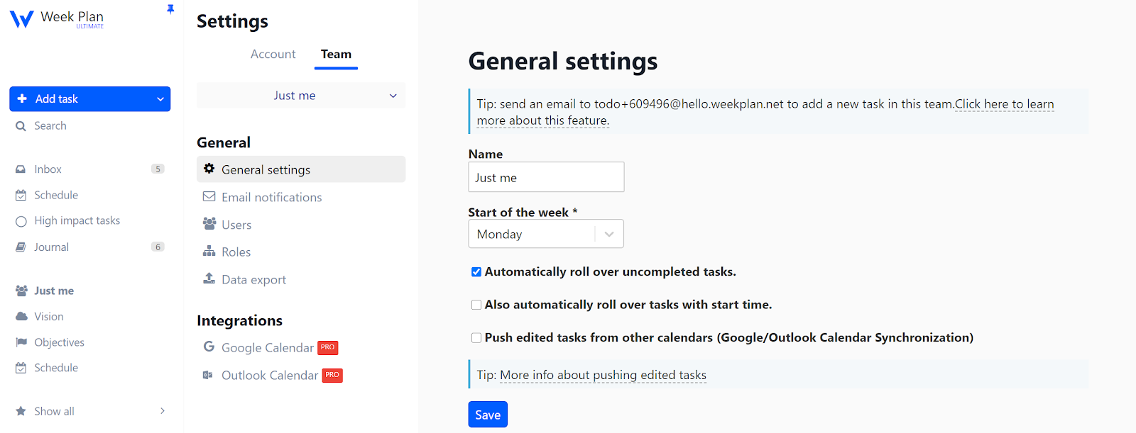
Task: Enable roll over tasks with start time
Action: 476,305
